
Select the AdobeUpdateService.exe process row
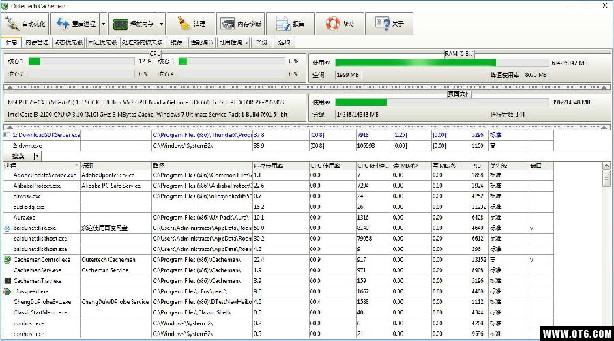tap(278, 175)
